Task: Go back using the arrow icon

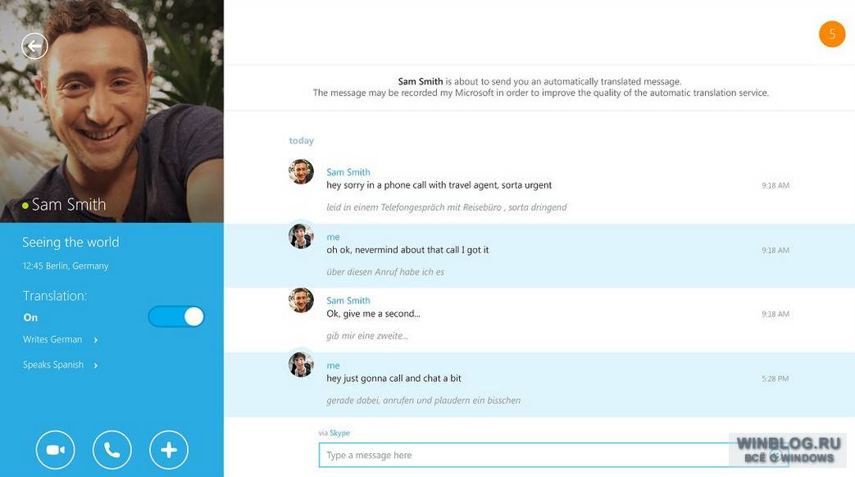Action: [x=34, y=47]
